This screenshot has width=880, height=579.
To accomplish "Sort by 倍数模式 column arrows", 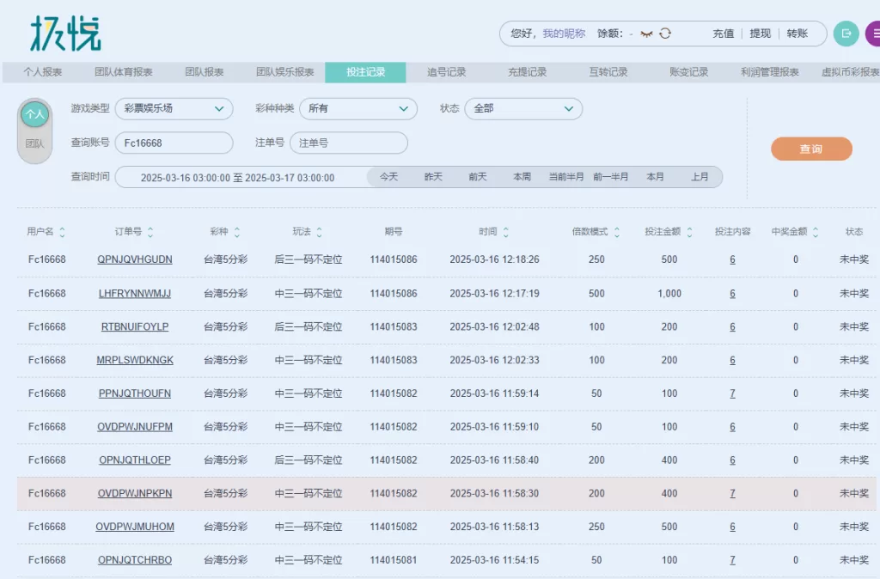I will pyautogui.click(x=616, y=232).
